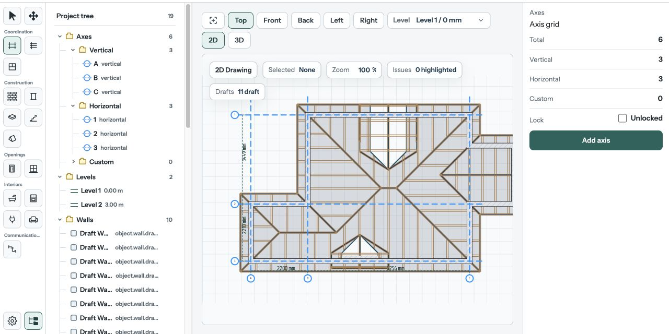This screenshot has height=334, width=669.
Task: Select the axis grid tool
Action: (13, 46)
